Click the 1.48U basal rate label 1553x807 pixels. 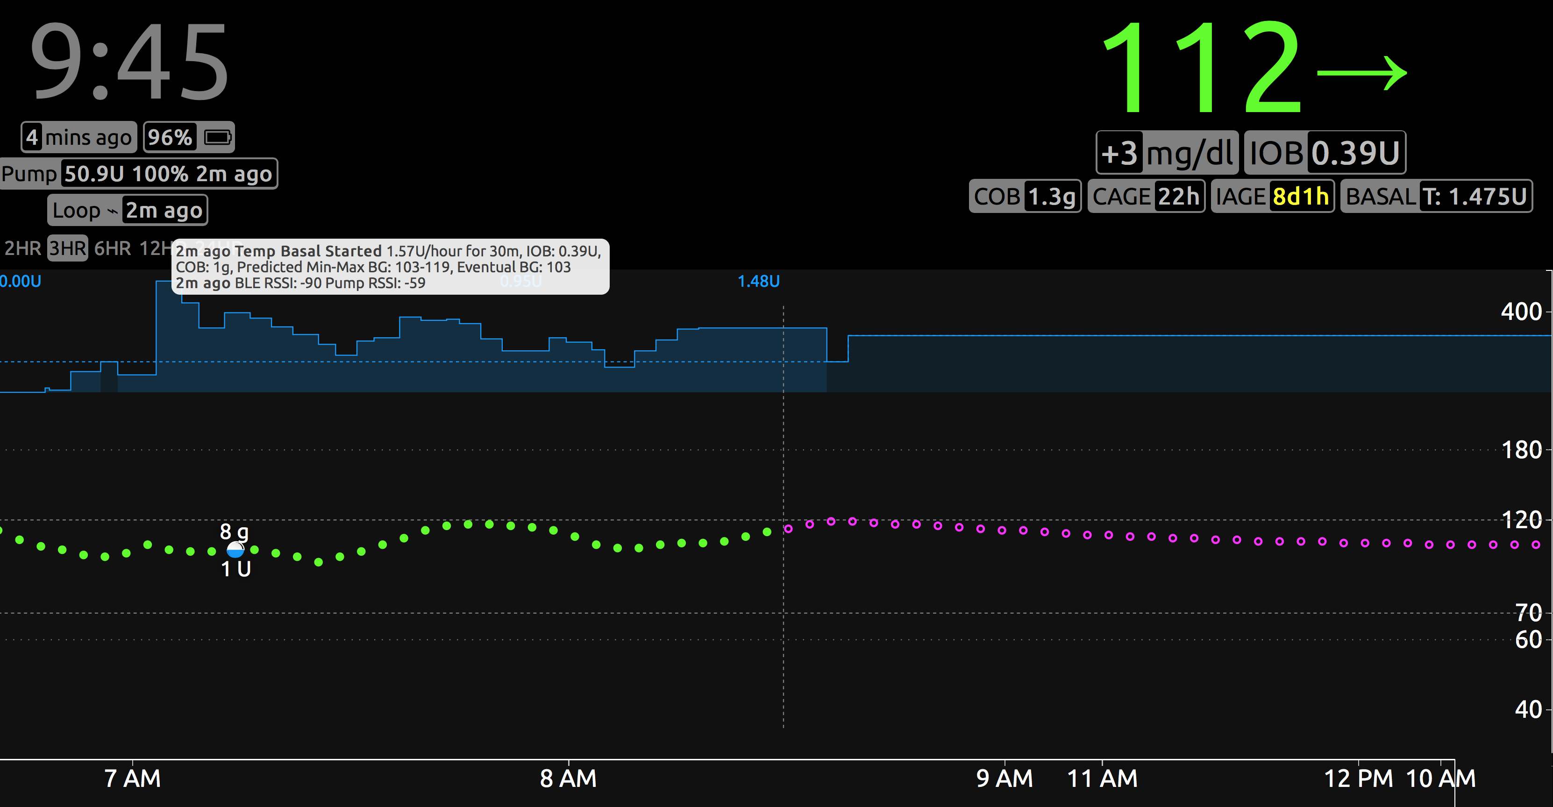click(758, 282)
